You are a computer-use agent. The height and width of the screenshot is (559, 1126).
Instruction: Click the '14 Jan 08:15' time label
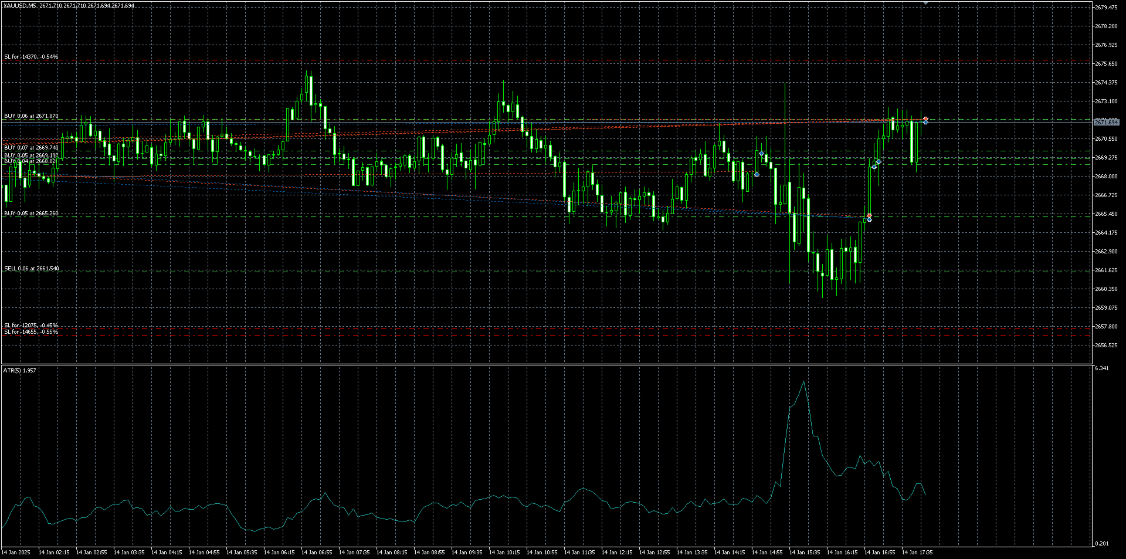click(x=392, y=553)
